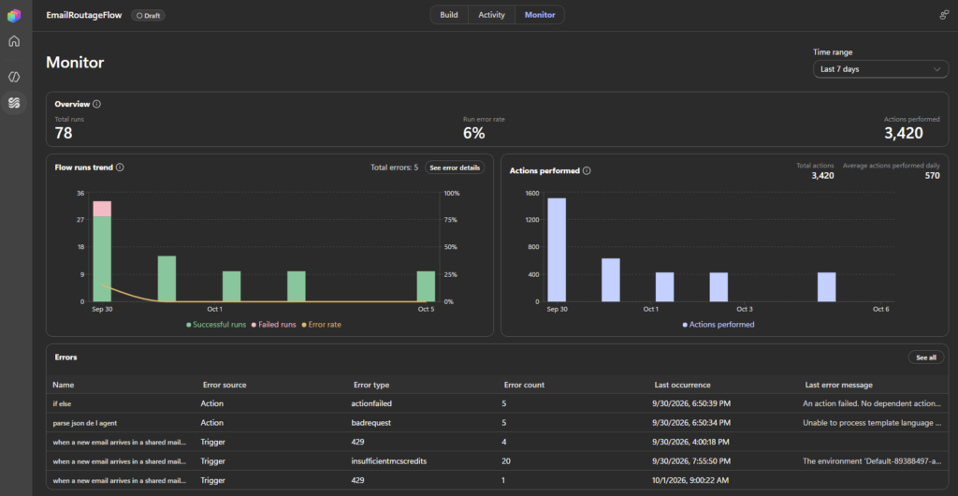
Task: Switch to the Activity tab
Action: pos(492,15)
